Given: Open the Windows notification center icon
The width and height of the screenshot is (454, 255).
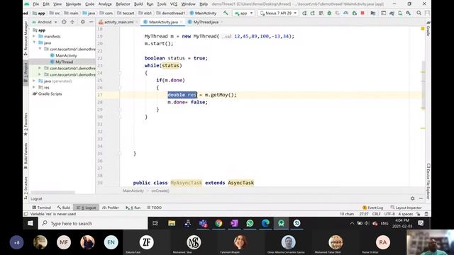Looking at the screenshot, I should coord(421,223).
